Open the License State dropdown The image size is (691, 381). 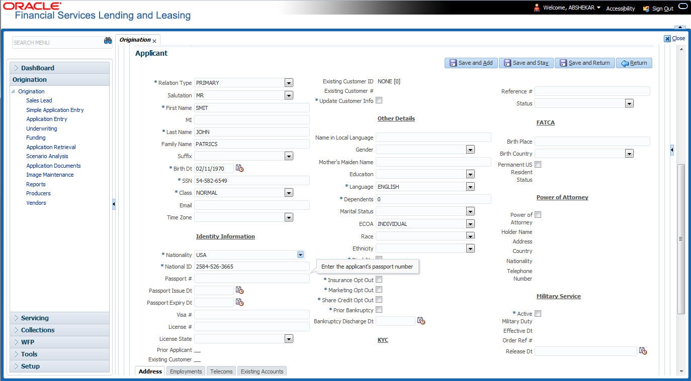point(289,339)
